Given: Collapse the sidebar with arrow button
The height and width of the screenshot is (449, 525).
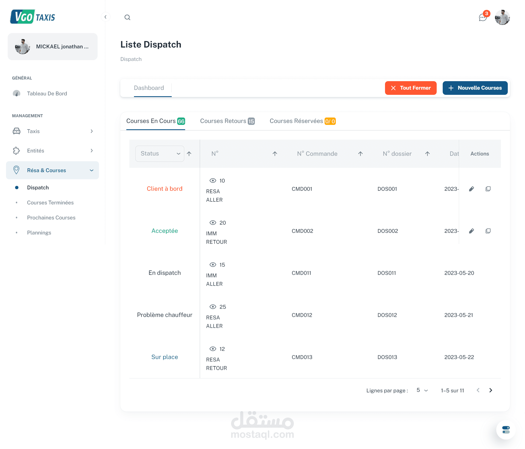Looking at the screenshot, I should (106, 17).
